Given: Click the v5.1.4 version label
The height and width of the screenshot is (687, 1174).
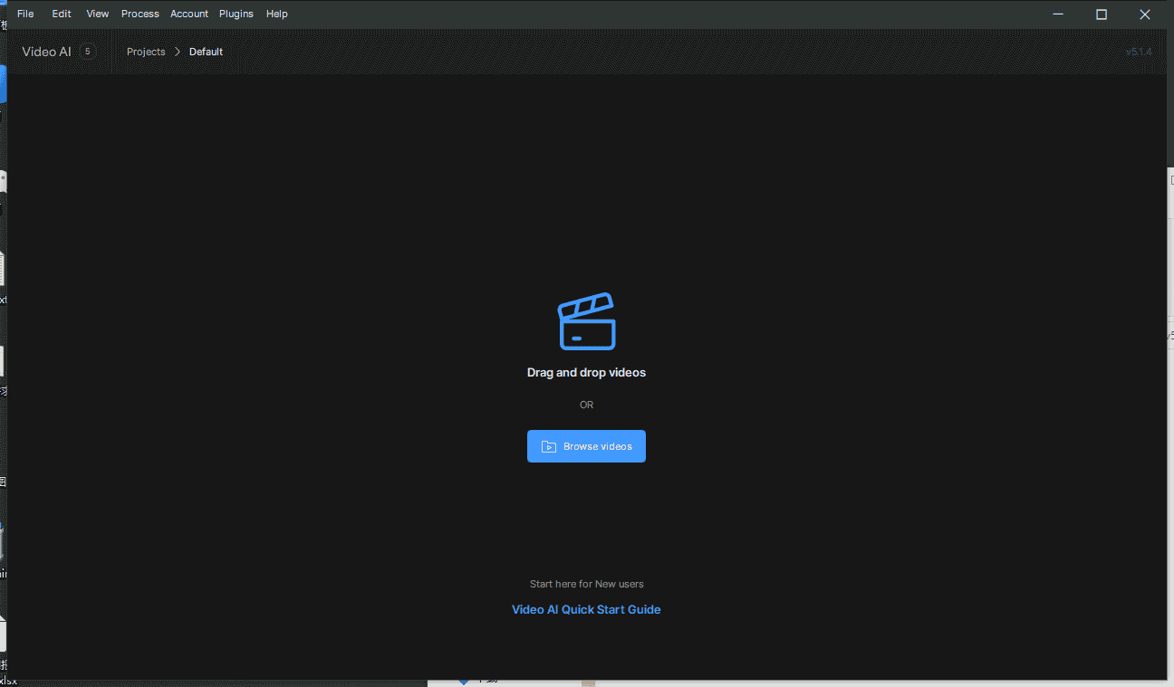Looking at the screenshot, I should point(1138,52).
